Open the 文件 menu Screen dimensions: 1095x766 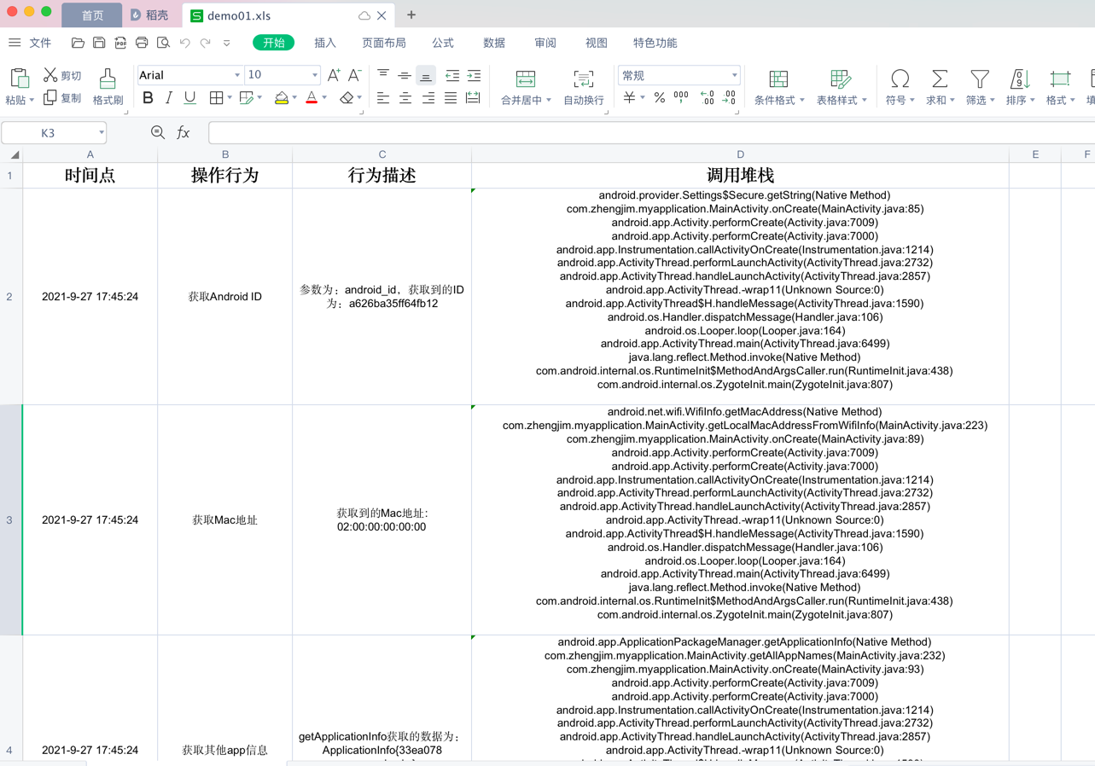point(40,43)
